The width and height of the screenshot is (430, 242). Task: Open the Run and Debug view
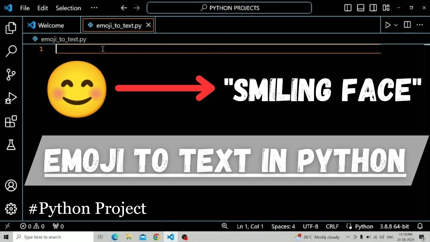click(11, 98)
